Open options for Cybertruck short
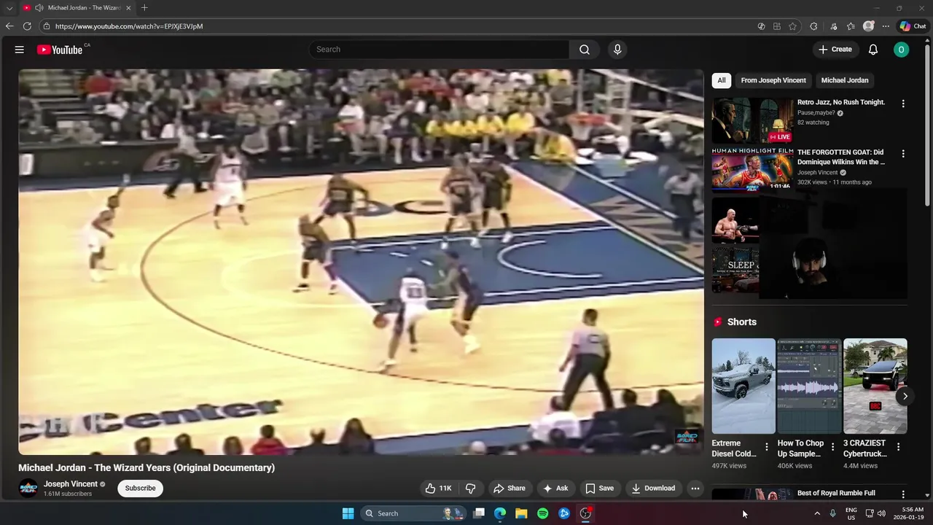Viewport: 933px width, 525px height. (x=898, y=447)
